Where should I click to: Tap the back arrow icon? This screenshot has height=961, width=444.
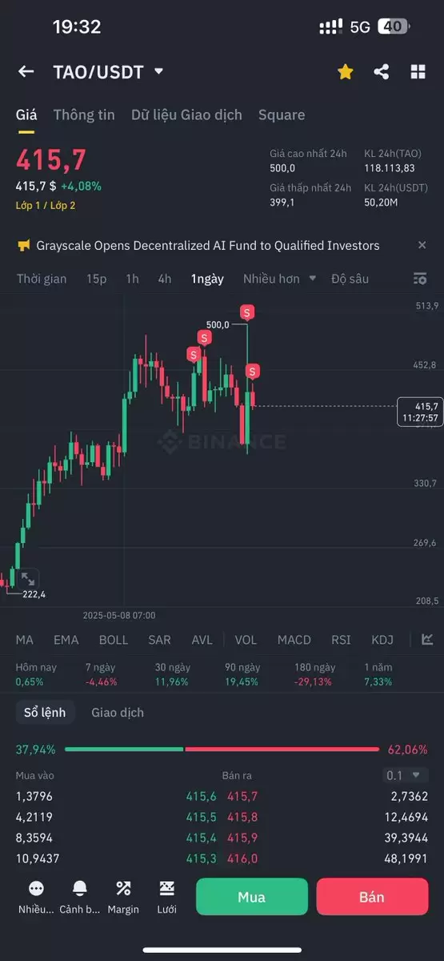26,72
